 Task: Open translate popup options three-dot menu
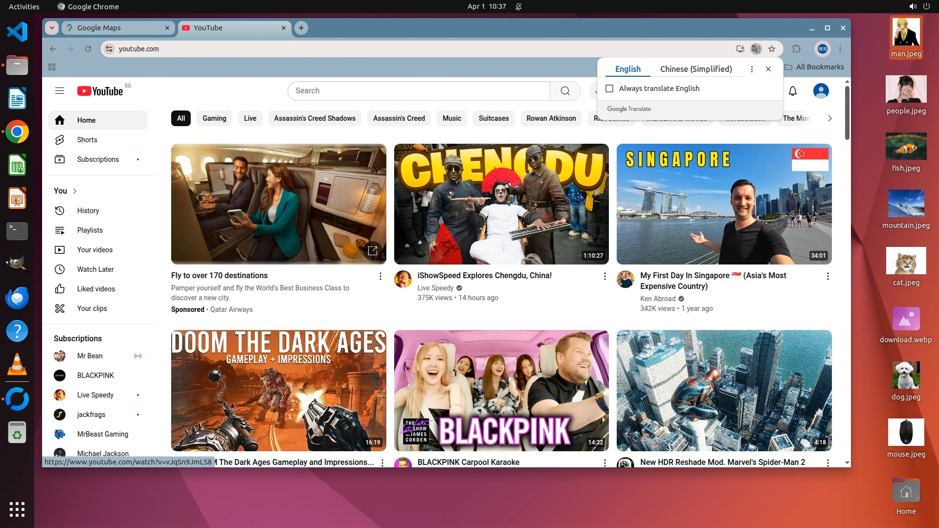click(x=752, y=69)
